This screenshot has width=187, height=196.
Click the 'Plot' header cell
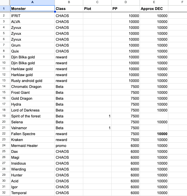point(97,9)
